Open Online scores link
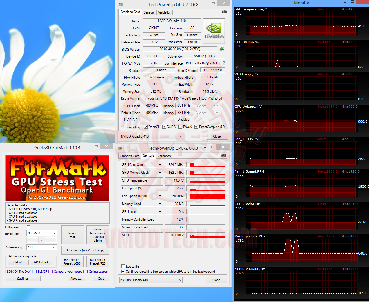The height and width of the screenshot is (302, 370). [x=98, y=272]
